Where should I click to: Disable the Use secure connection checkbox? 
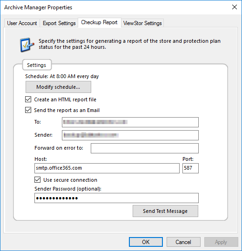pos(38,180)
